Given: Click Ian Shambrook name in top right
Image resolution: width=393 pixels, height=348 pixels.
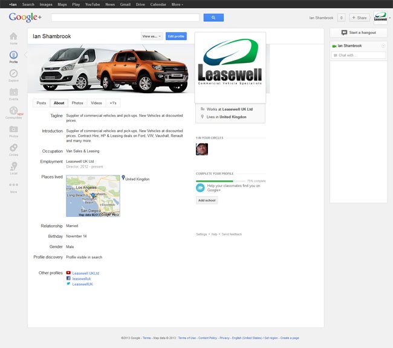Looking at the screenshot, I should 321,18.
